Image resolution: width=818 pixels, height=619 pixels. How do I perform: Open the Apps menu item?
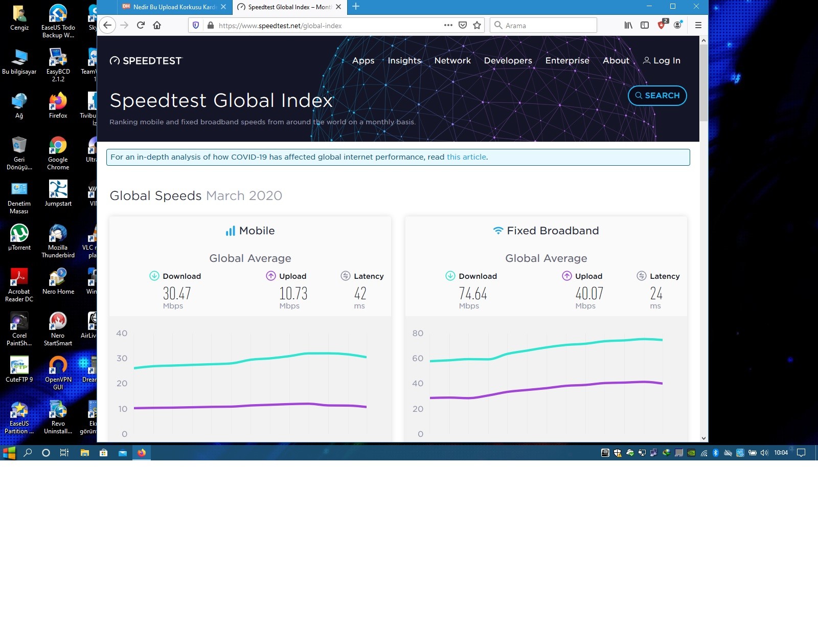(363, 60)
